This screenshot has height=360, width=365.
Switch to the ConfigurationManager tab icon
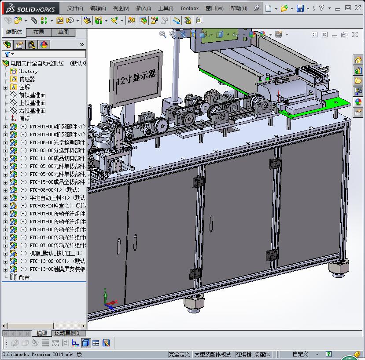(32, 45)
